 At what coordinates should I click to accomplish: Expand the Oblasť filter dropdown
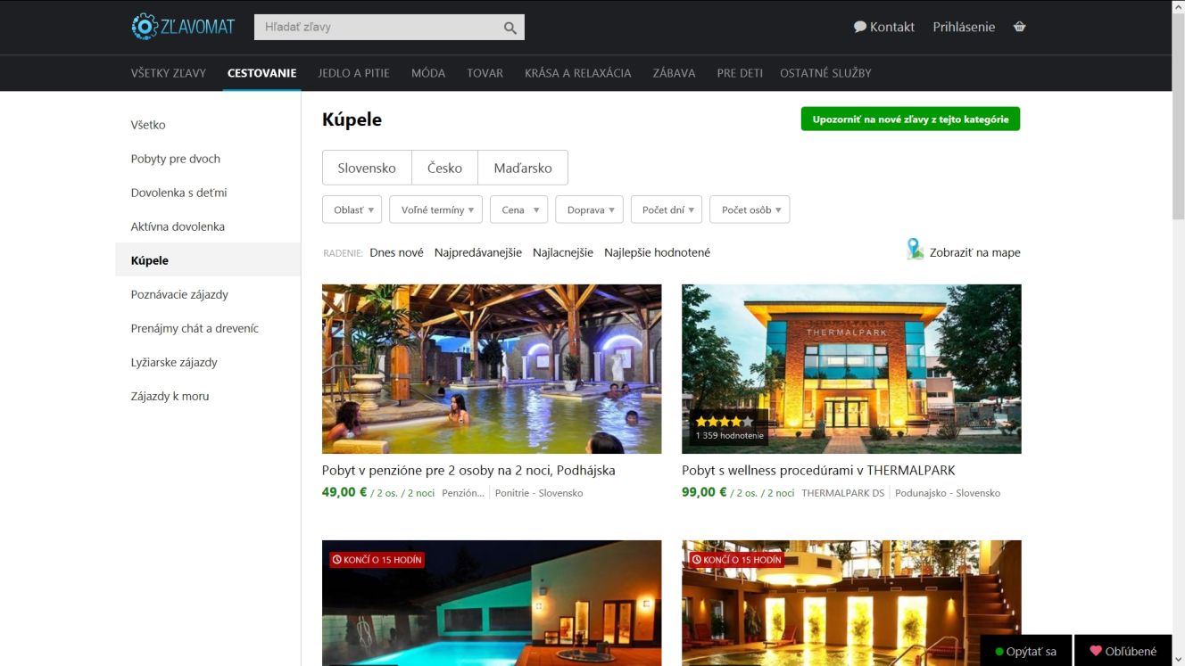click(352, 210)
